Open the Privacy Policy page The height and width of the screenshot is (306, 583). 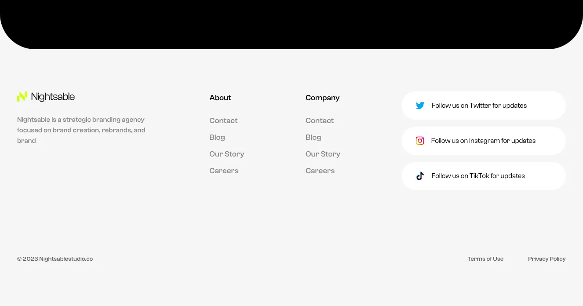547,259
